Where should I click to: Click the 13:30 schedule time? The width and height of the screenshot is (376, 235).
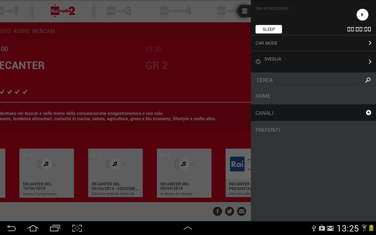(x=153, y=49)
